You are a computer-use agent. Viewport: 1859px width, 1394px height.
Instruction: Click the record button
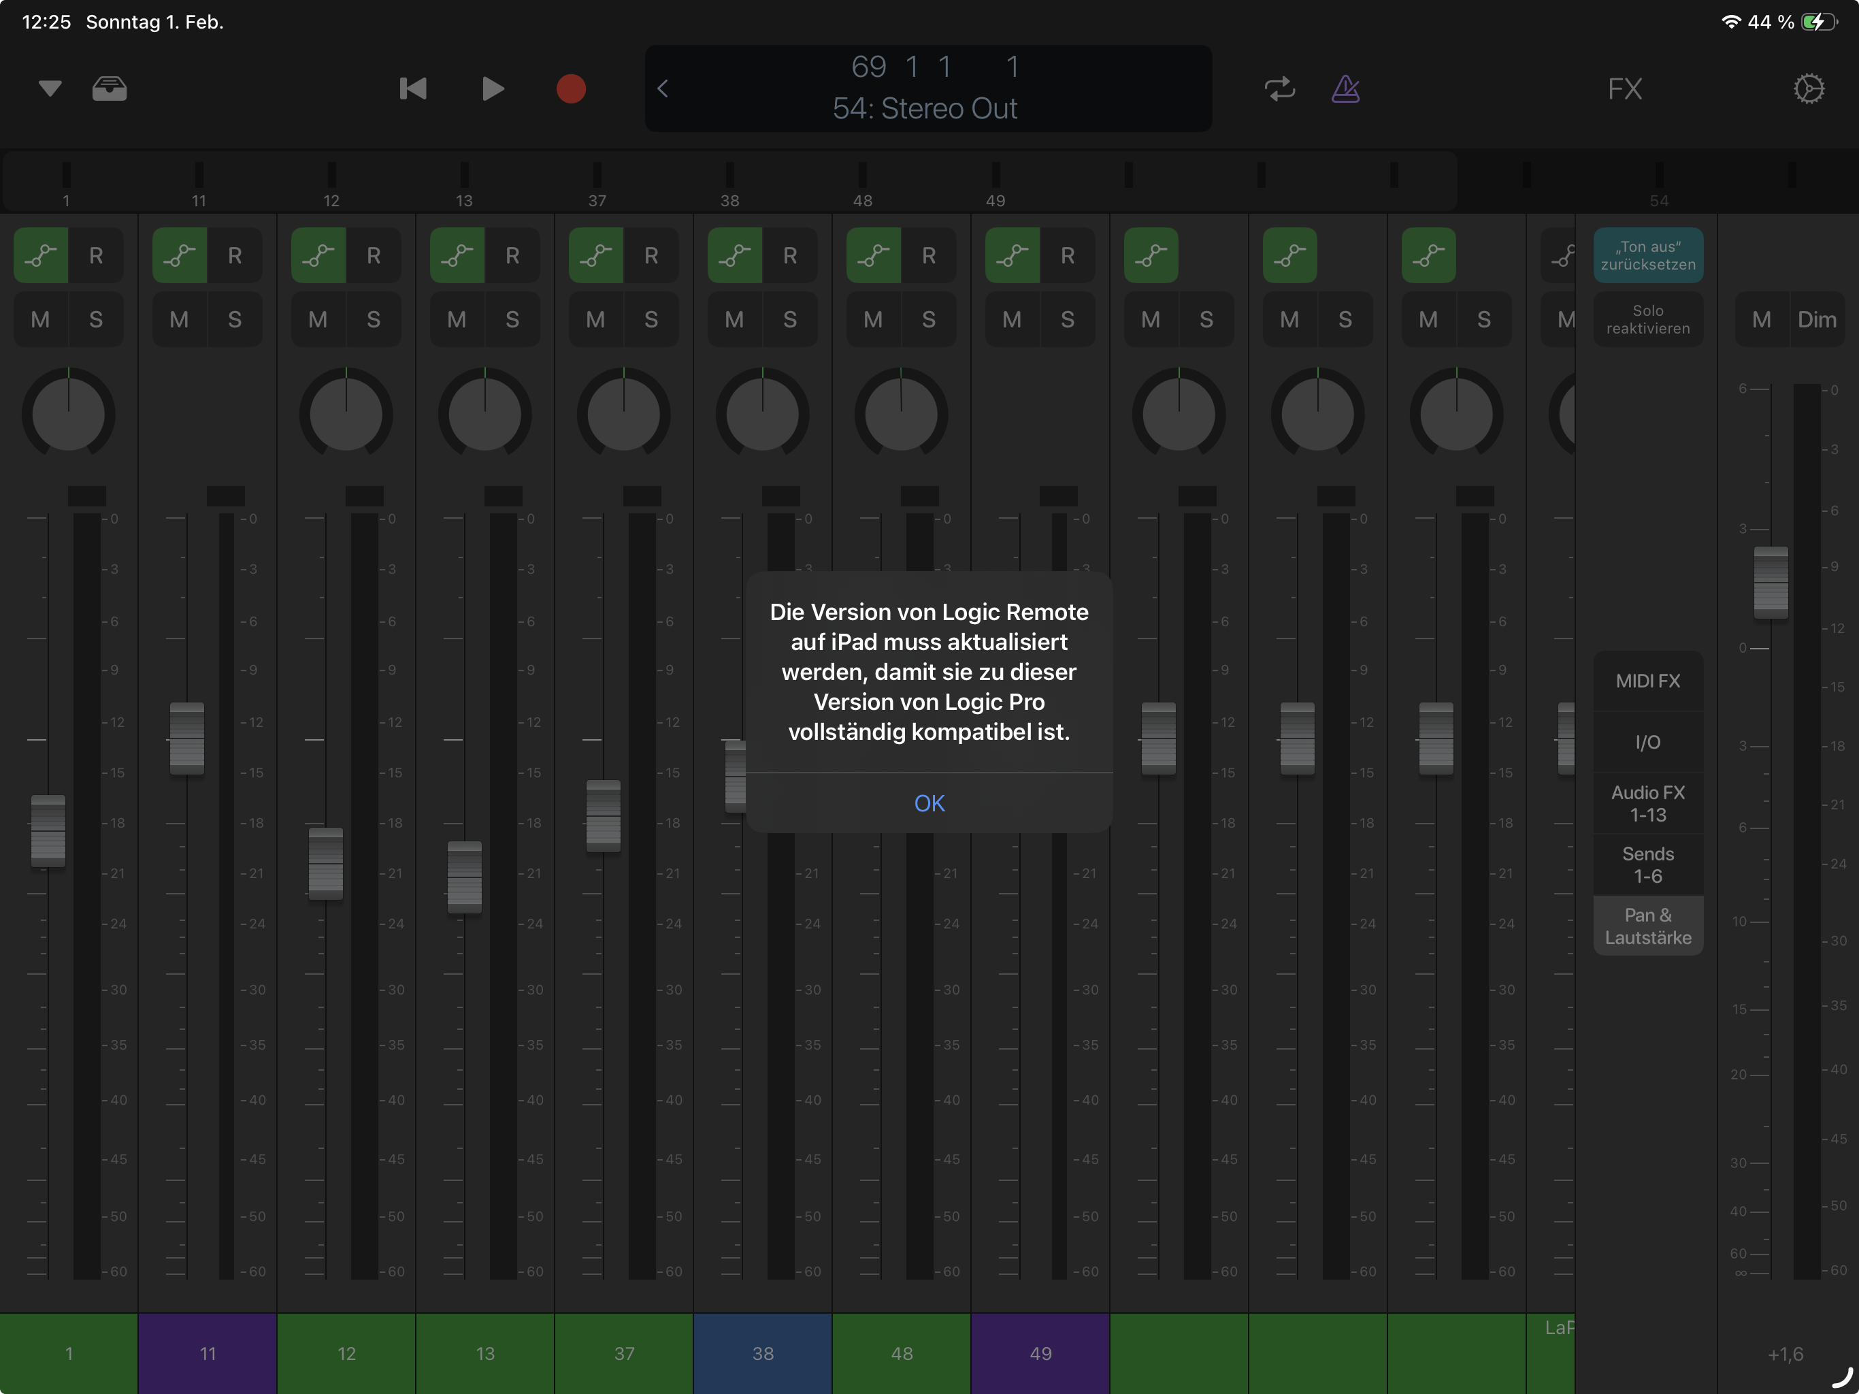click(571, 88)
